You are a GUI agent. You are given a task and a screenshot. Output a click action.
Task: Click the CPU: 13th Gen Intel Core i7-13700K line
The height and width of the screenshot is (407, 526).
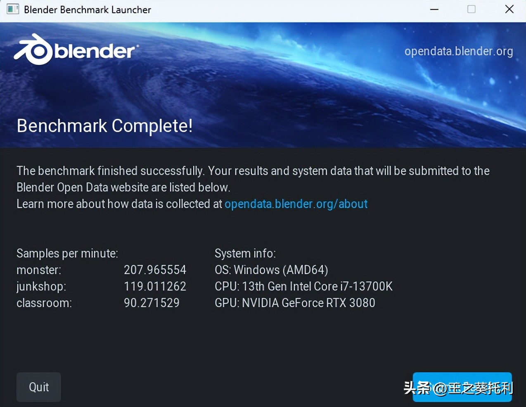[x=303, y=286]
